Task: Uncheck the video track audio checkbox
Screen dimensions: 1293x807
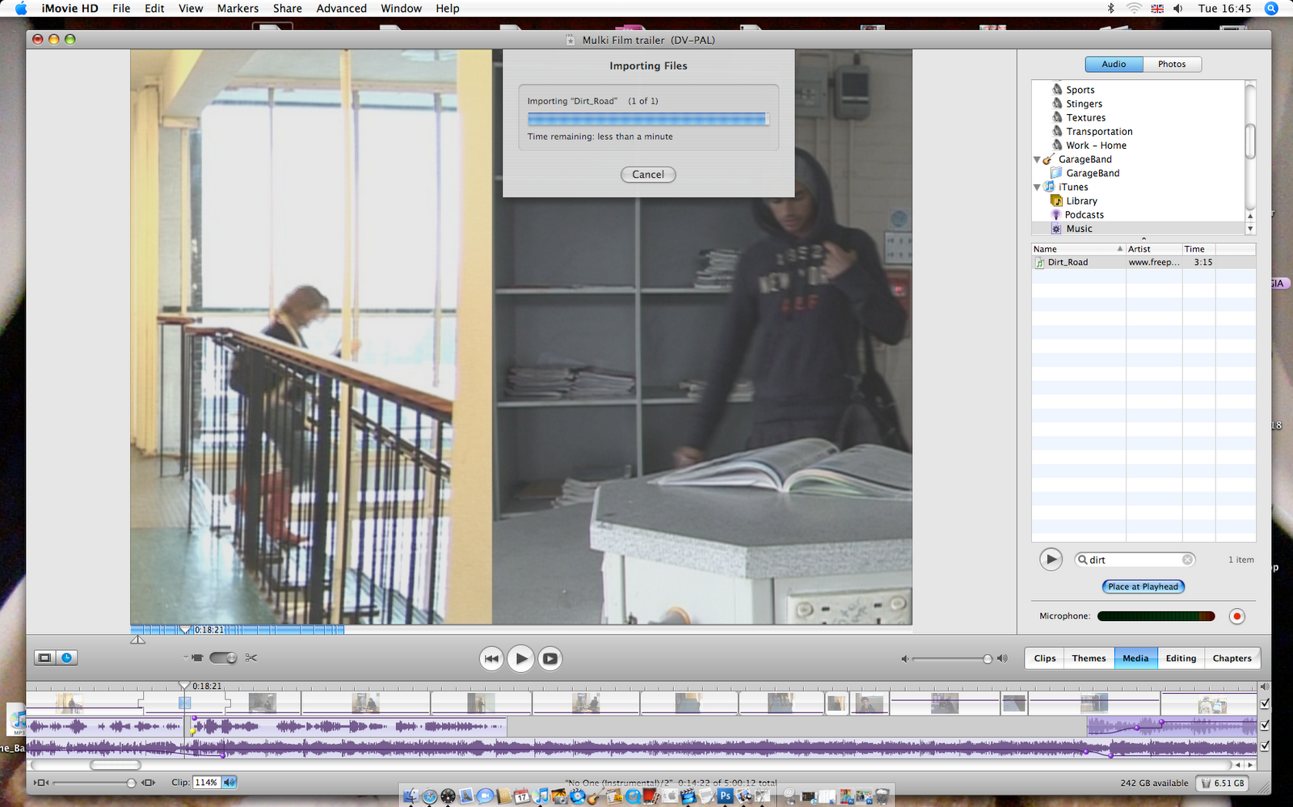Action: coord(1265,703)
